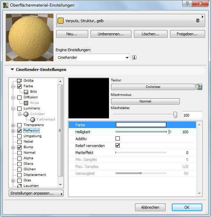Click the Neu... button
211x217 pixels.
click(x=72, y=34)
